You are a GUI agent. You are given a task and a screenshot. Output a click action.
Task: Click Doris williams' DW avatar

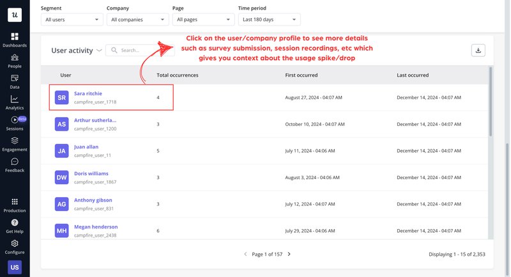pos(61,177)
